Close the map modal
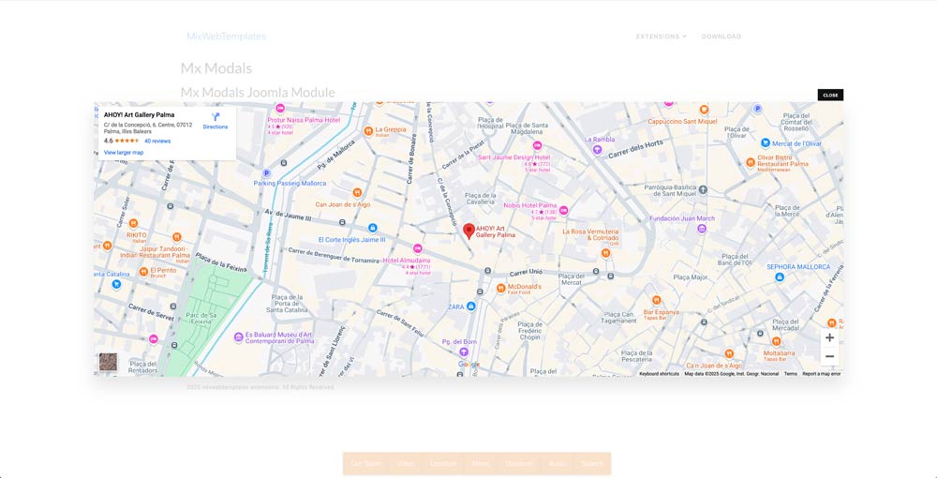The width and height of the screenshot is (937, 478). tap(830, 95)
